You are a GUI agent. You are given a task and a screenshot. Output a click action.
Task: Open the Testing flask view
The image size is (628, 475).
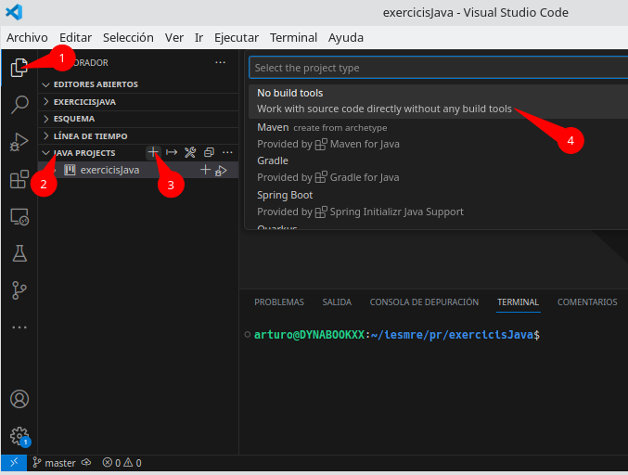(x=19, y=253)
